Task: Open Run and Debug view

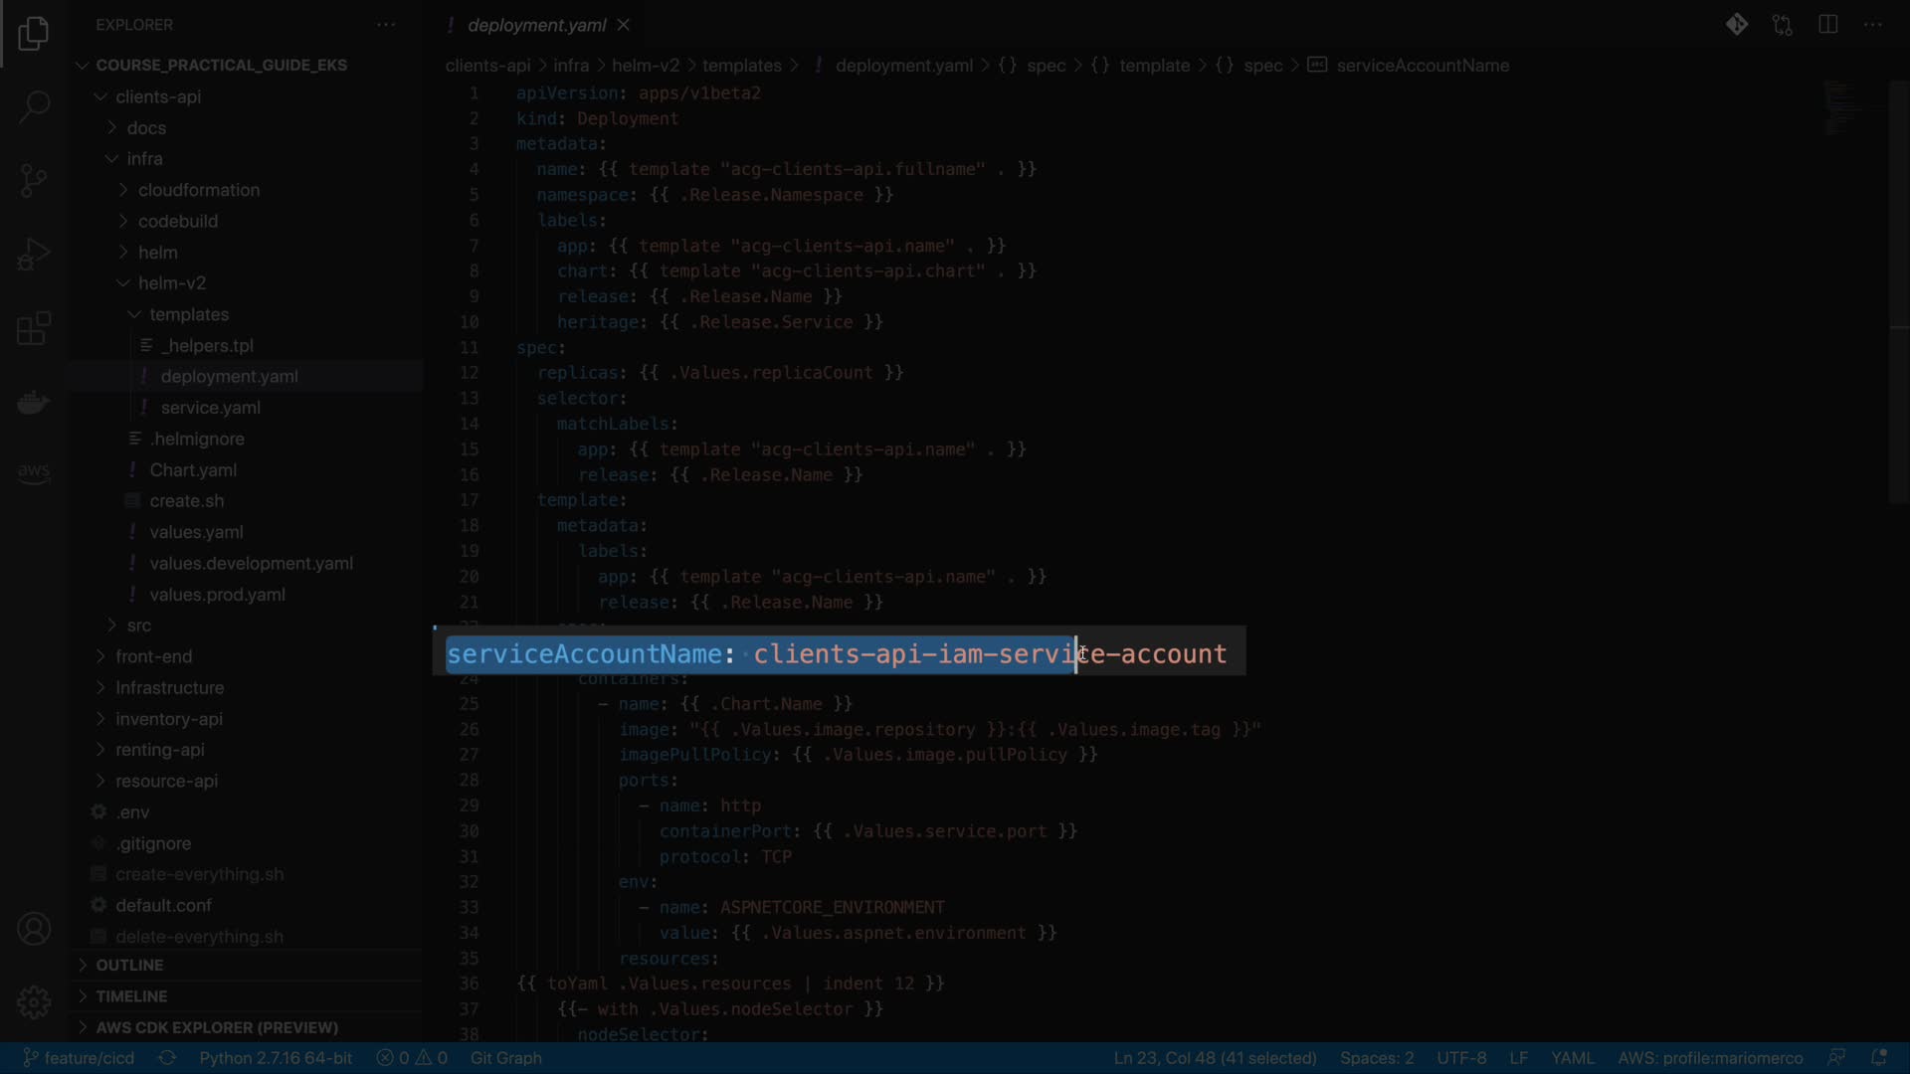Action: tap(34, 255)
